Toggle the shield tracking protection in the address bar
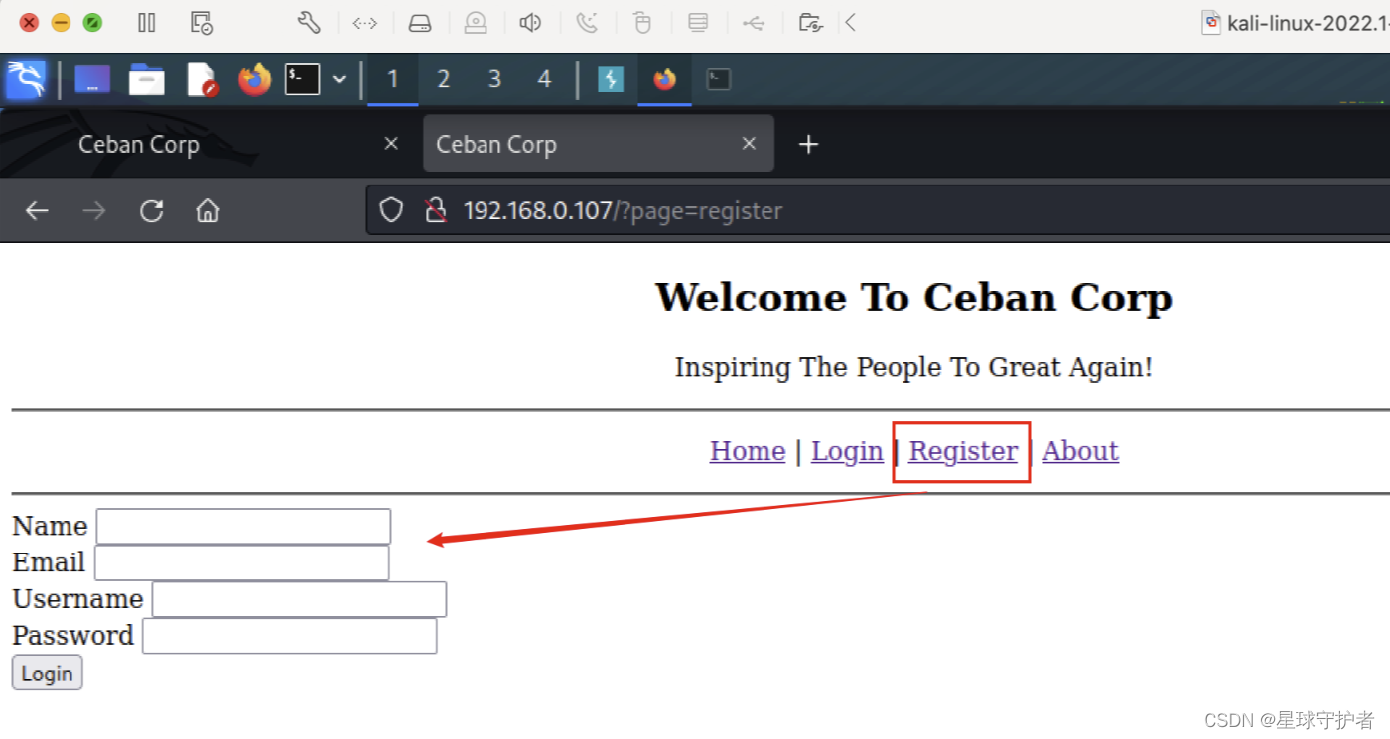 pos(391,209)
